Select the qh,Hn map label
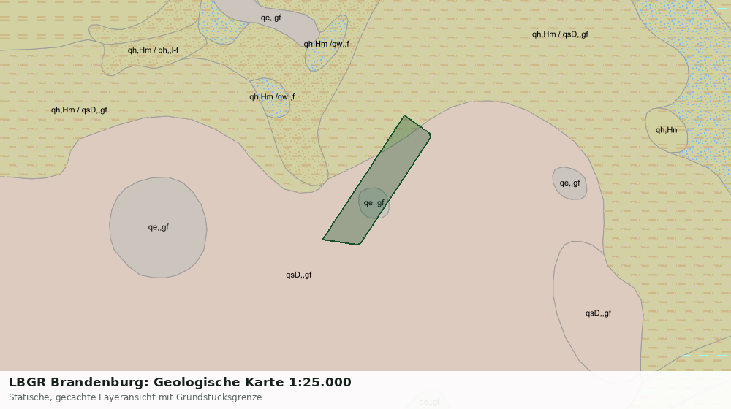731x409 pixels. [666, 130]
